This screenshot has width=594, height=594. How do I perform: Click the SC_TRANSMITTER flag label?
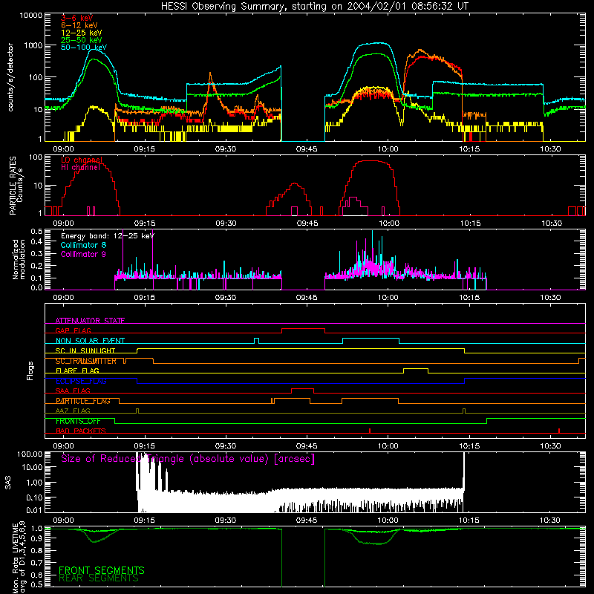coord(86,361)
